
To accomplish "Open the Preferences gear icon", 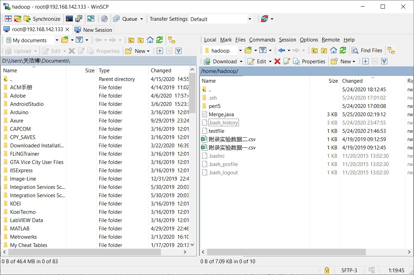I will 104,19.
